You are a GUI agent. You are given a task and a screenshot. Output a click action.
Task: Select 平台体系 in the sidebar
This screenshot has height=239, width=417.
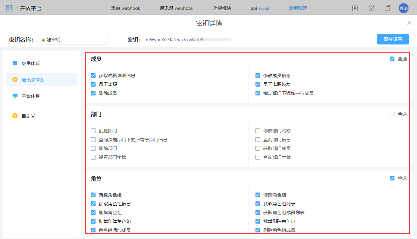click(30, 96)
